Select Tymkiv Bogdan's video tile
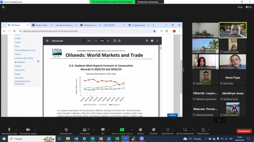 click(233, 62)
